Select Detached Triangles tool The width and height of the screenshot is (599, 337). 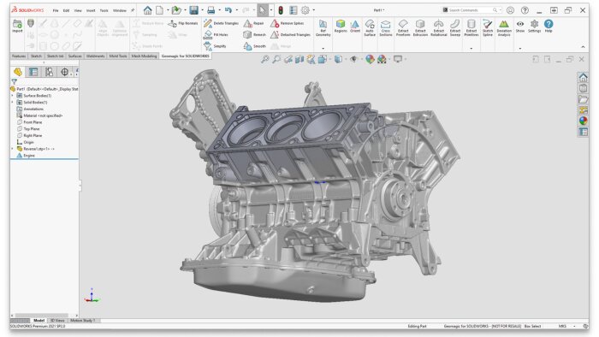(x=290, y=35)
